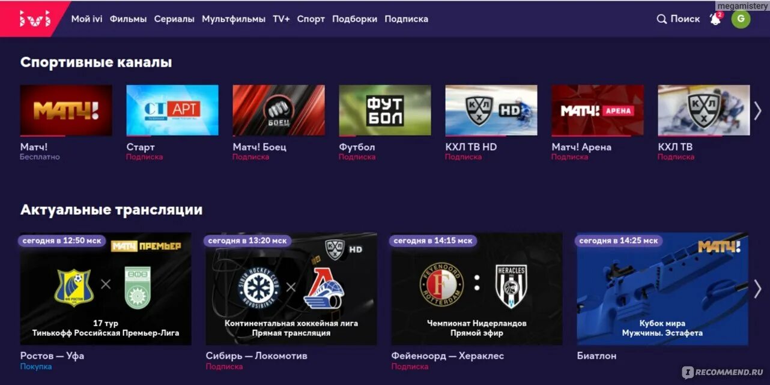Click the сегодня в 12:50 мск badge
770x385 pixels.
tap(62, 240)
